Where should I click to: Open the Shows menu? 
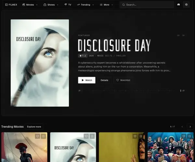(51, 5)
